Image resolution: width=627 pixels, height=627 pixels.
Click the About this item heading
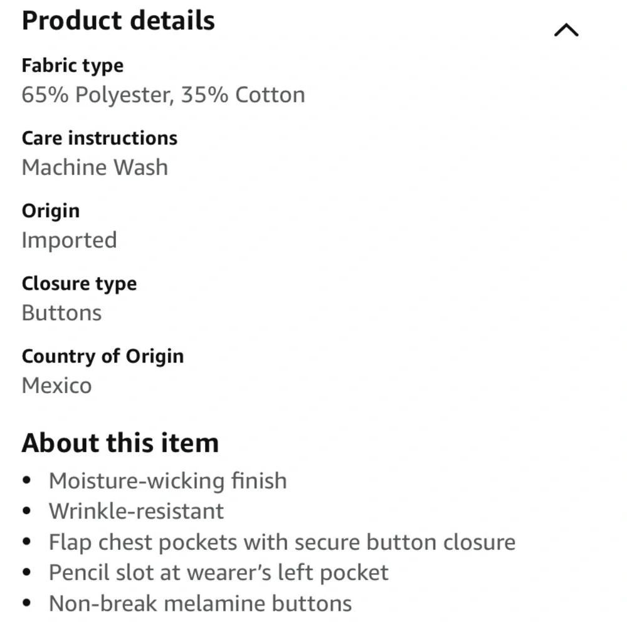tap(120, 443)
